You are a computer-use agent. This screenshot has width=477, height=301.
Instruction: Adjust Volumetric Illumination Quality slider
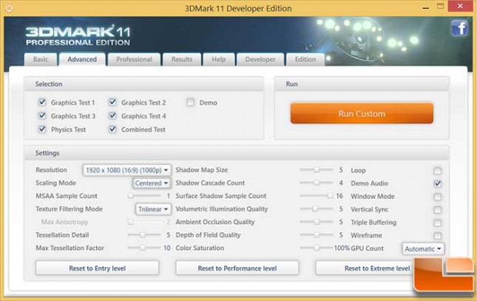[316, 209]
